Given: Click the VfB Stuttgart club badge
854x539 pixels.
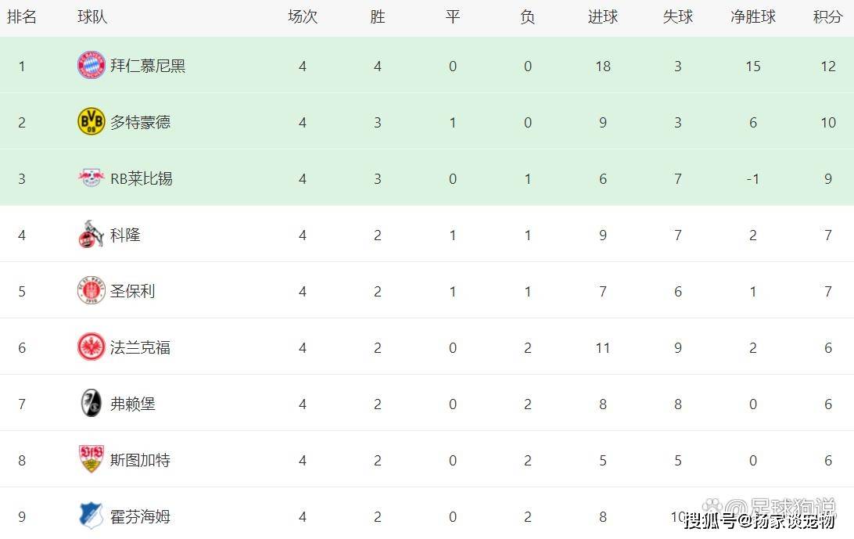Looking at the screenshot, I should pos(91,460).
